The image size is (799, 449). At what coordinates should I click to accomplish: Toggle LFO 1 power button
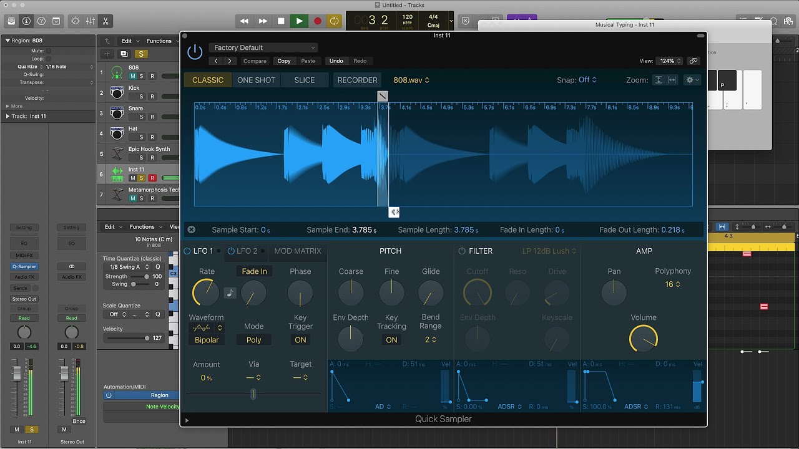coord(187,251)
